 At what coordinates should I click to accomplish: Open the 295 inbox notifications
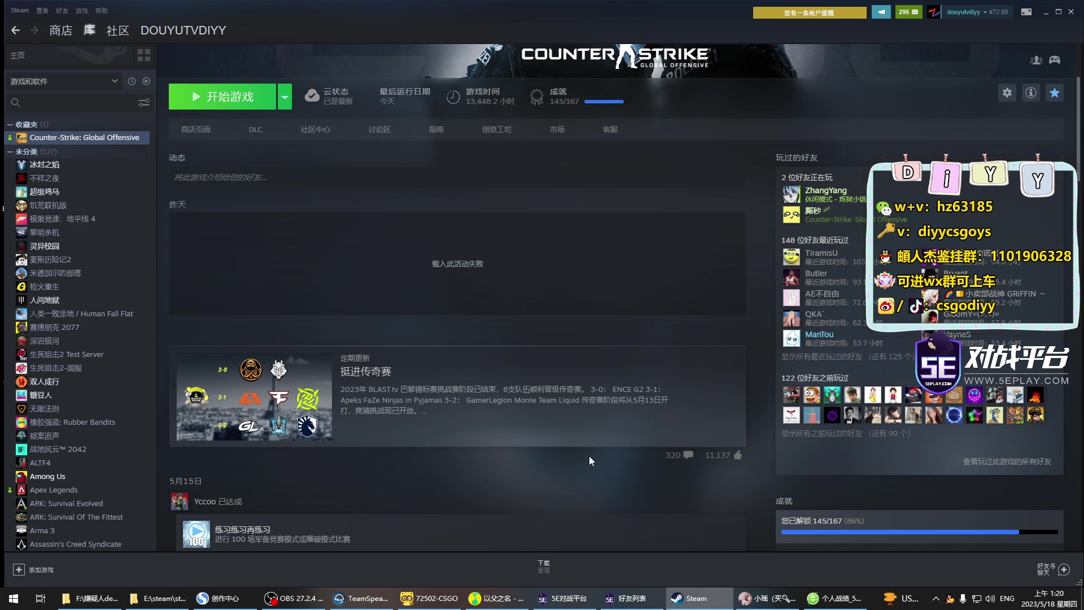pos(908,12)
